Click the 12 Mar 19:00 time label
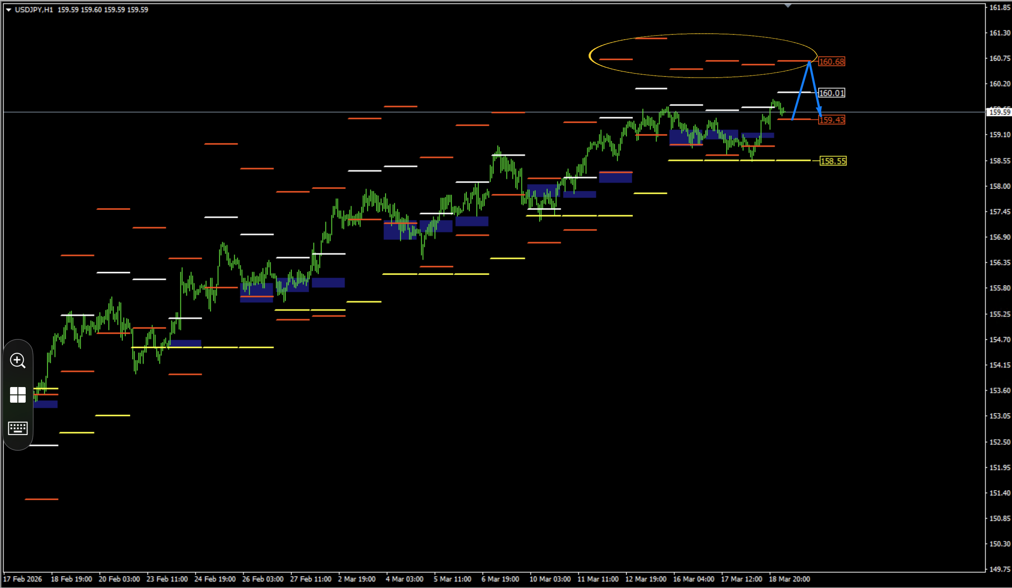 [x=646, y=579]
